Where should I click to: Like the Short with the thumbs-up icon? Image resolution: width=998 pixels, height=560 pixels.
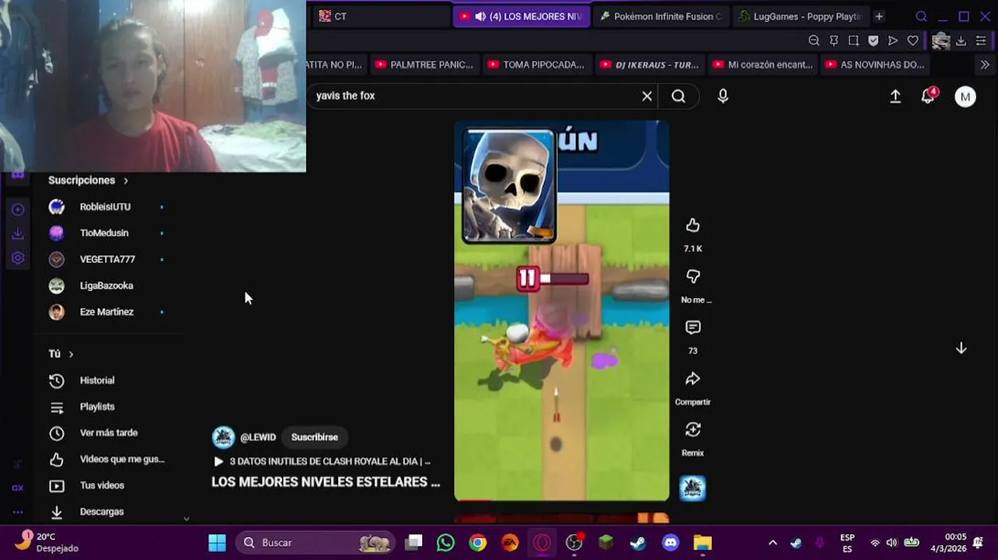[x=693, y=226]
